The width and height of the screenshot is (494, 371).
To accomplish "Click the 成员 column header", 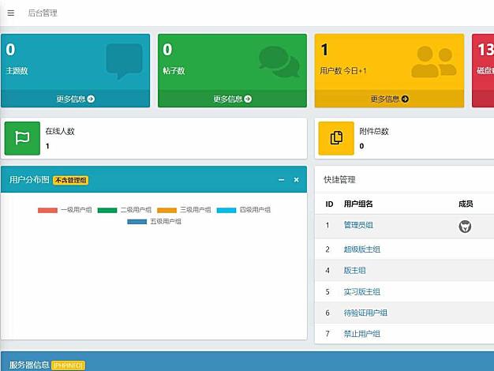I will [x=466, y=204].
